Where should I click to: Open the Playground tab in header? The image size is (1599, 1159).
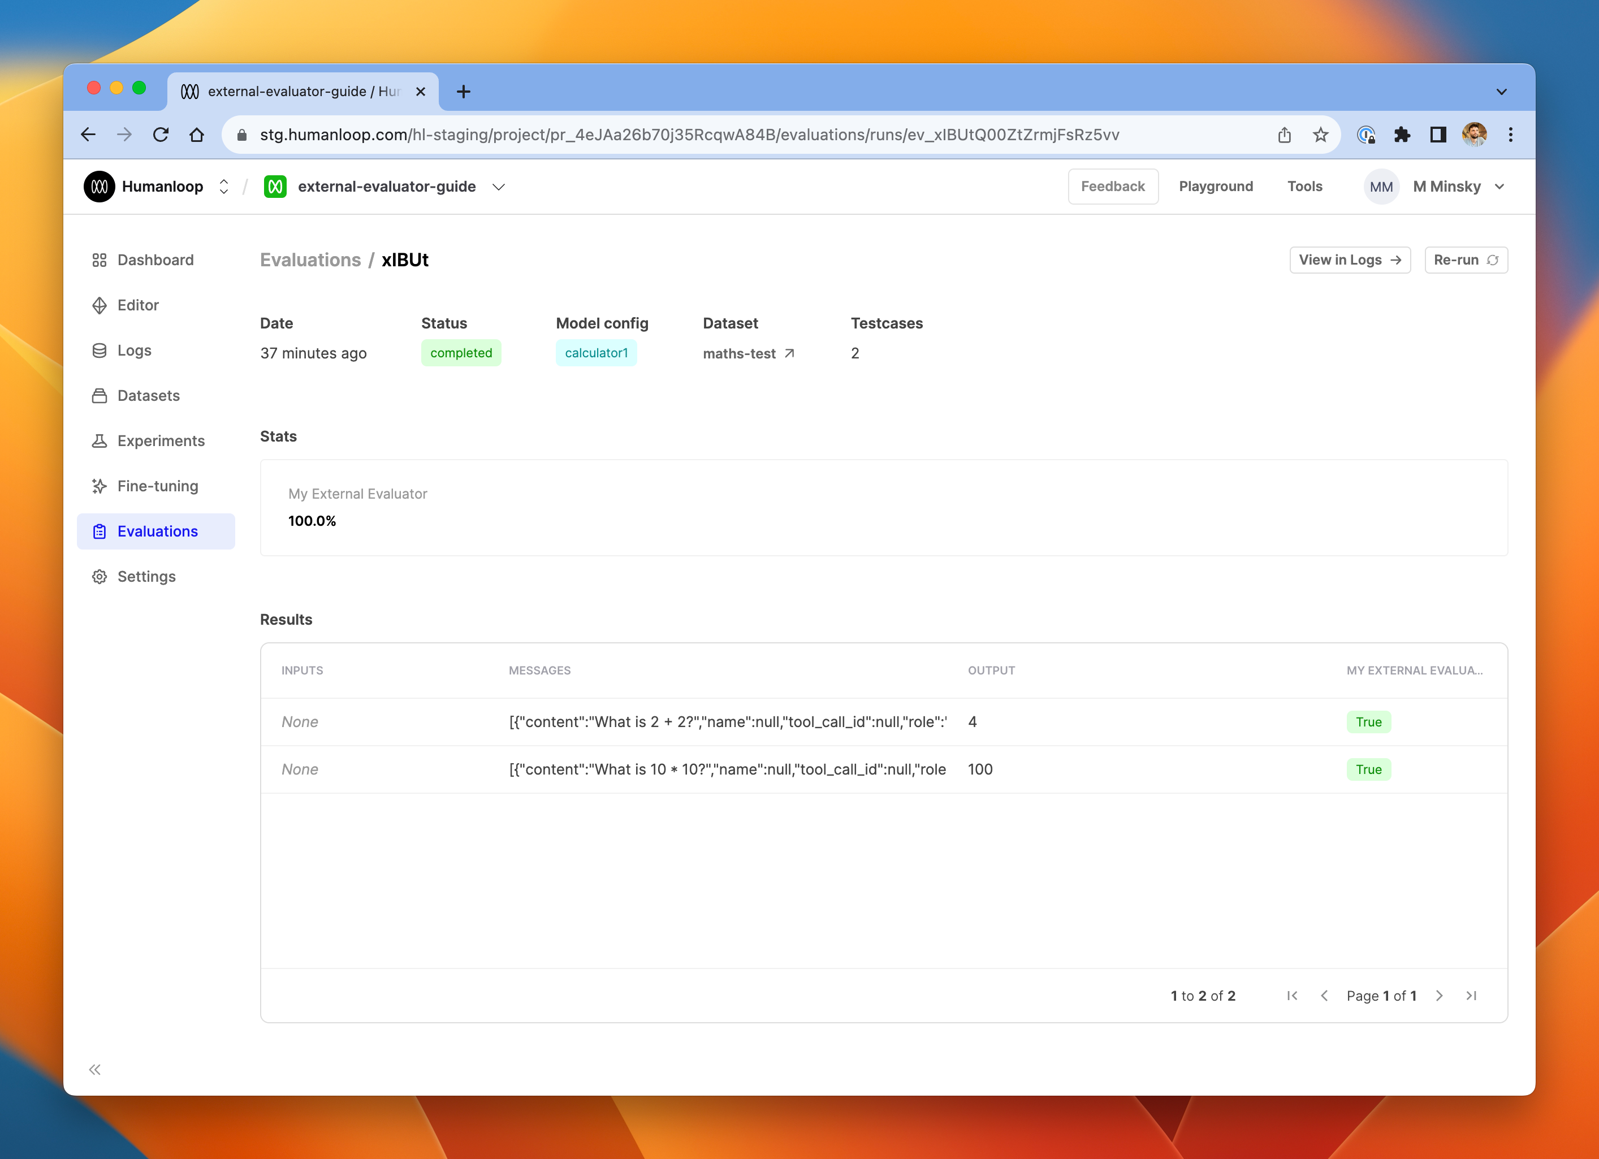[x=1216, y=187]
